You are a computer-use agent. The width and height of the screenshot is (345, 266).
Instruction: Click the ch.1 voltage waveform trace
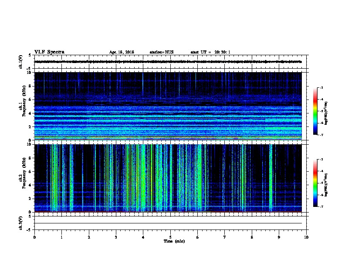(x=168, y=62)
